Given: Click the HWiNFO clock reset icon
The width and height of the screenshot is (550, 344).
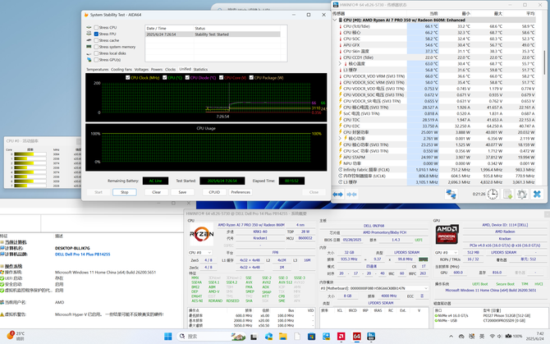Looking at the screenshot, I should 493,194.
